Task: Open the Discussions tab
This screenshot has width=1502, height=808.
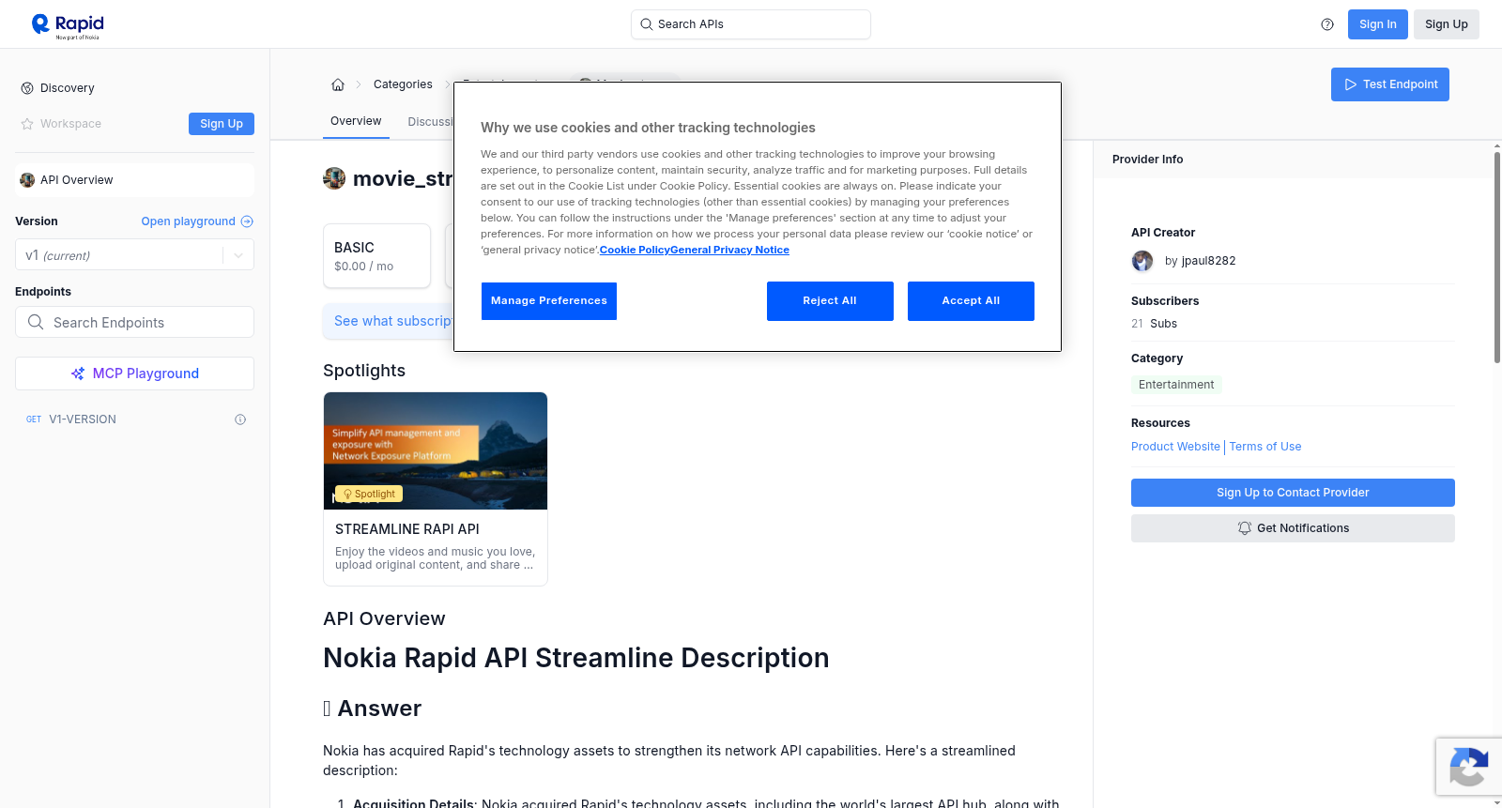Action: tap(431, 122)
